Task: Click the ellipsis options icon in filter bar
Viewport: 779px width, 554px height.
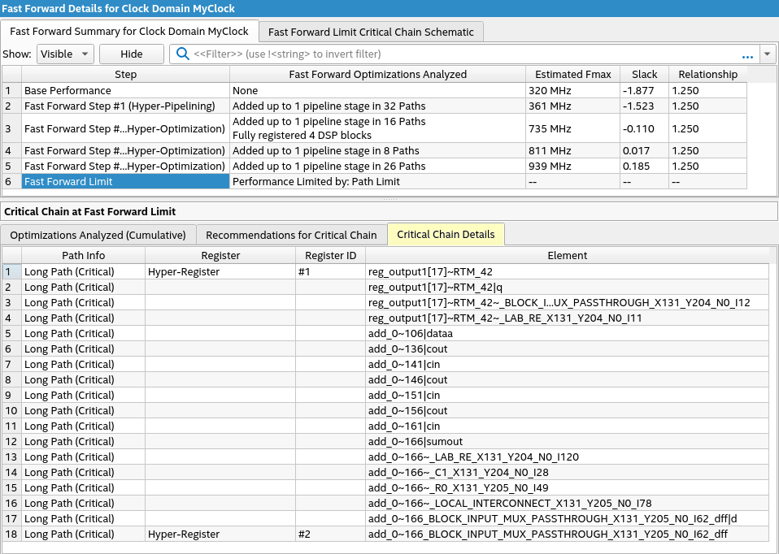Action: (x=747, y=54)
